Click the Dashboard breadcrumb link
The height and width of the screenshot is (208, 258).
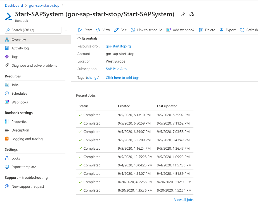coord(14,6)
